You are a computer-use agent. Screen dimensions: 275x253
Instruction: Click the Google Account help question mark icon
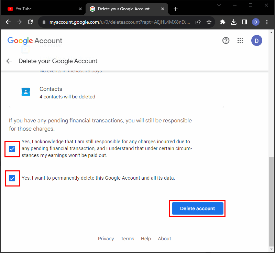coord(226,41)
